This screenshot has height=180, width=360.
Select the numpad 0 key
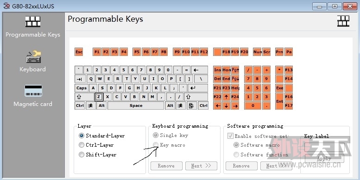(x=253, y=106)
